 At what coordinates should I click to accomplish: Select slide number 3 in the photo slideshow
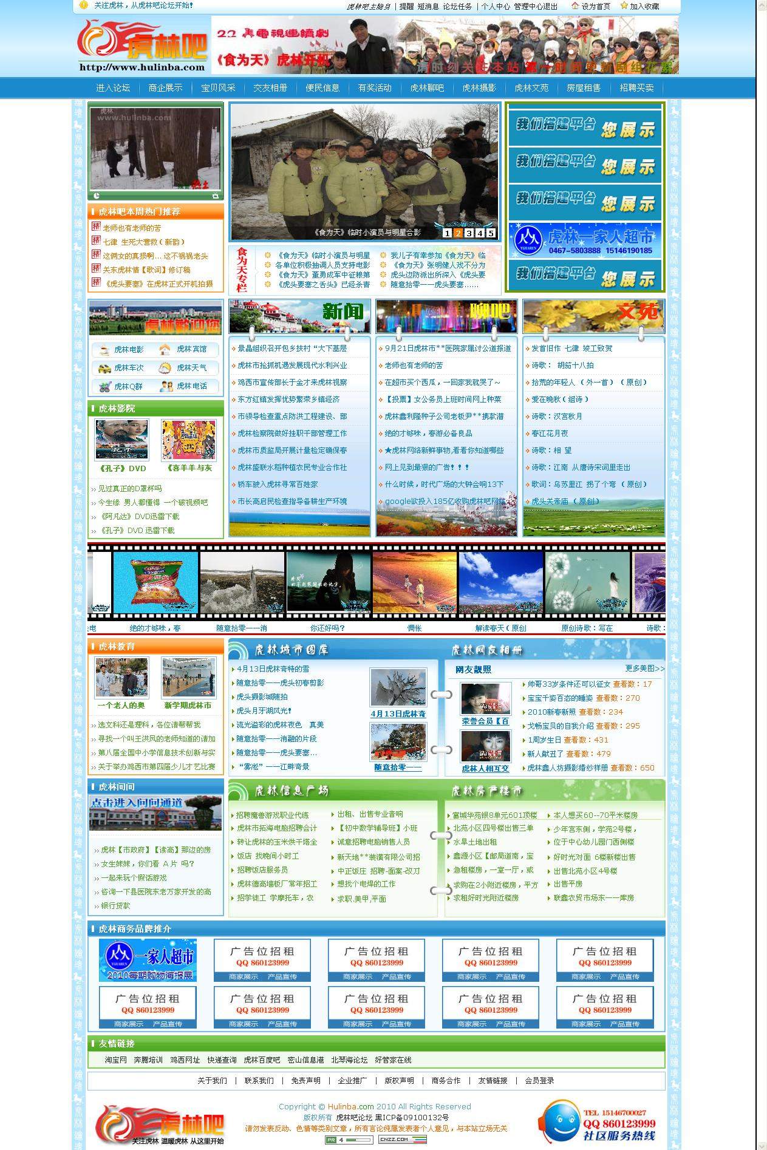click(469, 233)
